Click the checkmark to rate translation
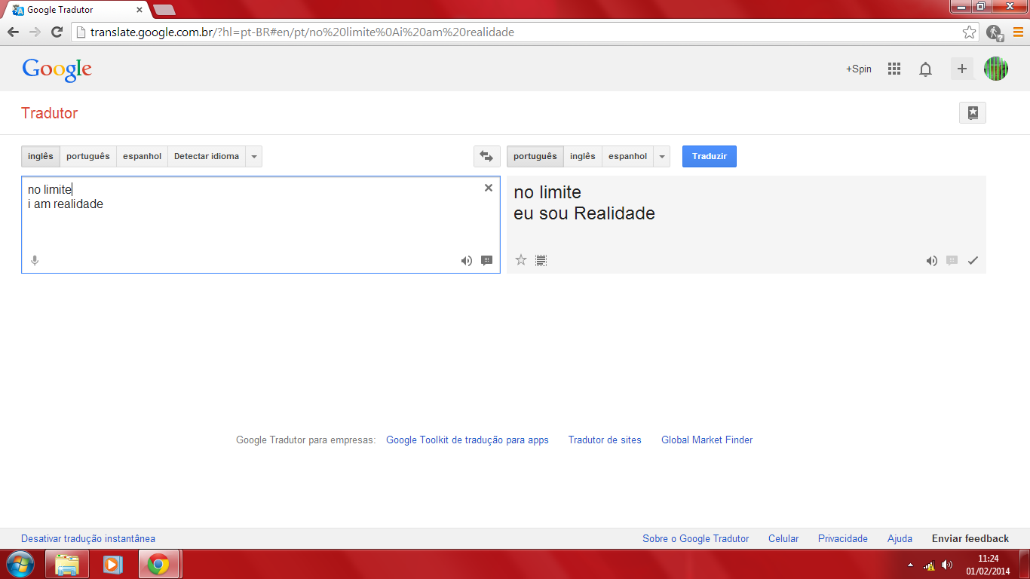Viewport: 1030px width, 579px height. (973, 261)
